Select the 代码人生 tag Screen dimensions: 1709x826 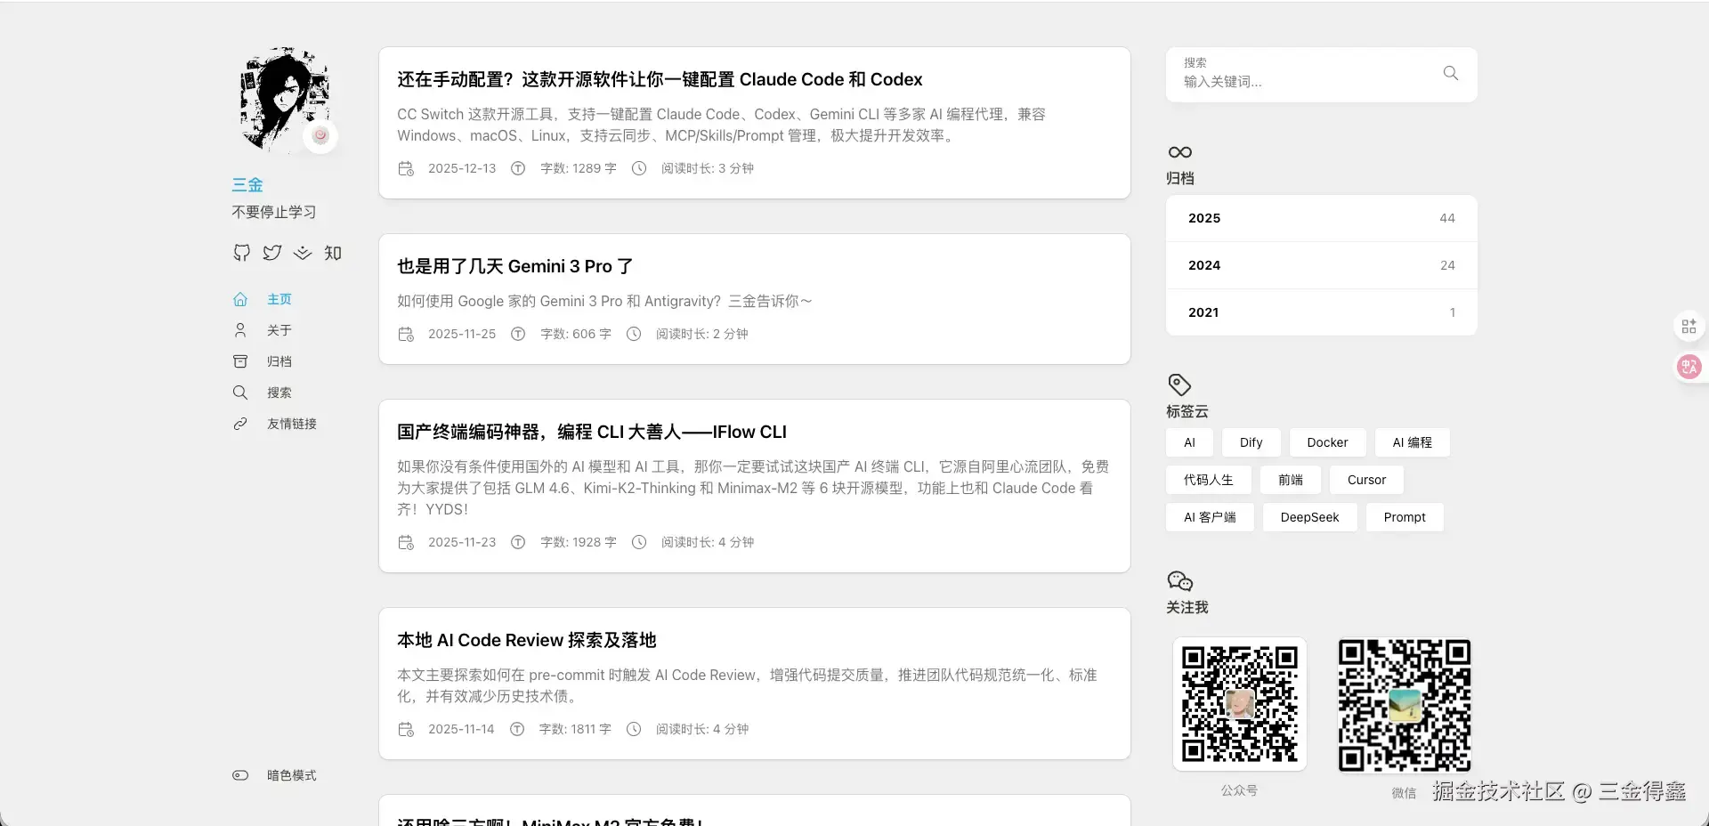tap(1209, 480)
